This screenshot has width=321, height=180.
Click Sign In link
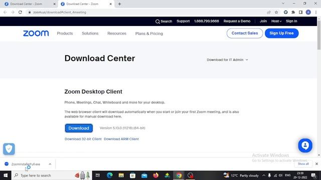291,21
